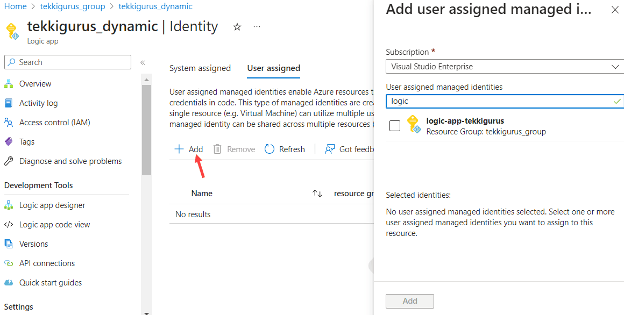Click the managed identities filter field

pyautogui.click(x=505, y=101)
